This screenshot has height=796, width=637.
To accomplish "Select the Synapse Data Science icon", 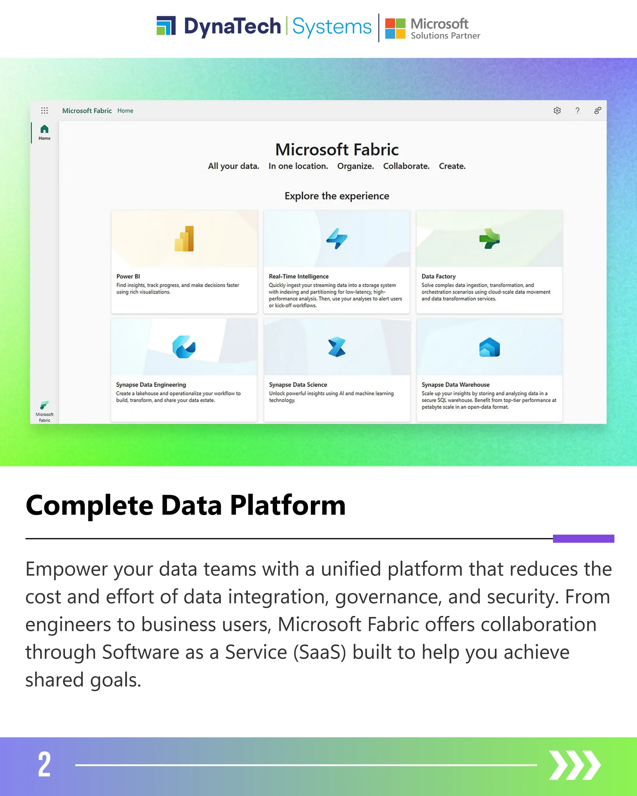I will 337,347.
